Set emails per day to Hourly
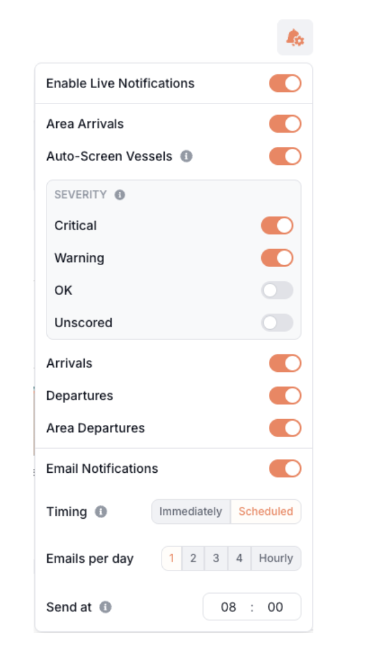389x661 pixels. tap(276, 559)
